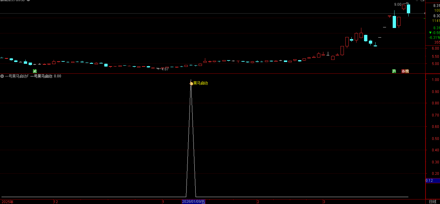This screenshot has height=204, width=440.
Task: Click the green ▼-0.56 change value
Action: tap(434, 33)
